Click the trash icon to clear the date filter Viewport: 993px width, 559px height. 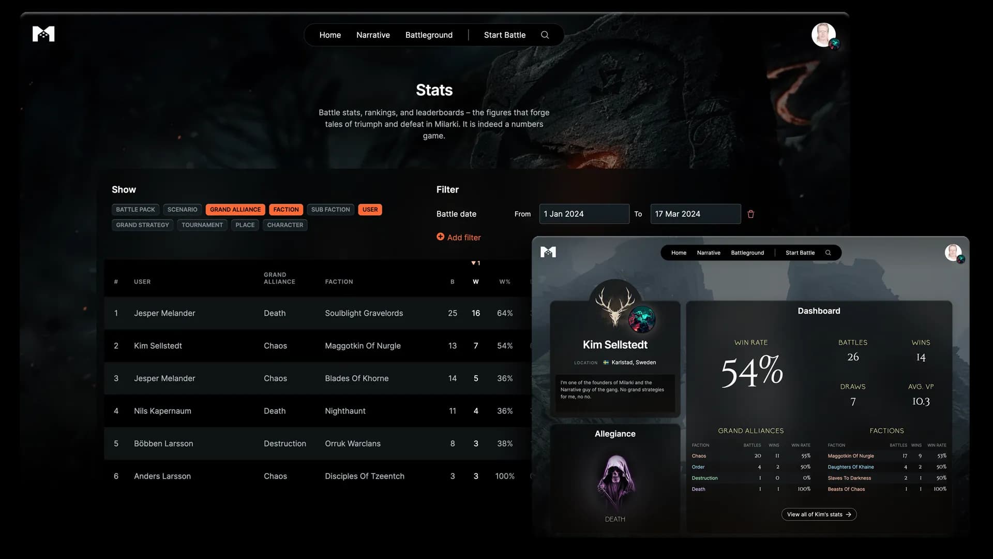tap(750, 214)
